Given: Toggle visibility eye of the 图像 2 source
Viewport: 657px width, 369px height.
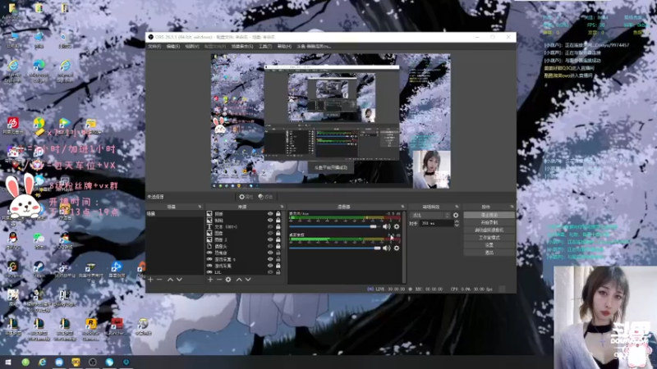Looking at the screenshot, I should [270, 239].
